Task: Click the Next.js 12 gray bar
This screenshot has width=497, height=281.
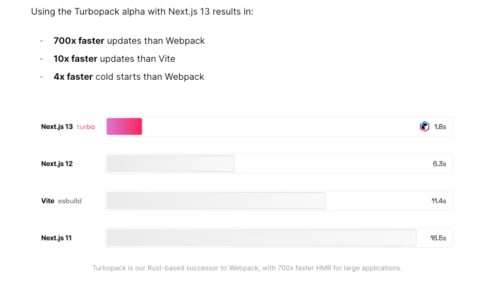Action: point(170,164)
